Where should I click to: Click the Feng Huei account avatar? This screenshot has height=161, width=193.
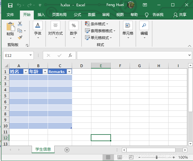click(x=131, y=5)
